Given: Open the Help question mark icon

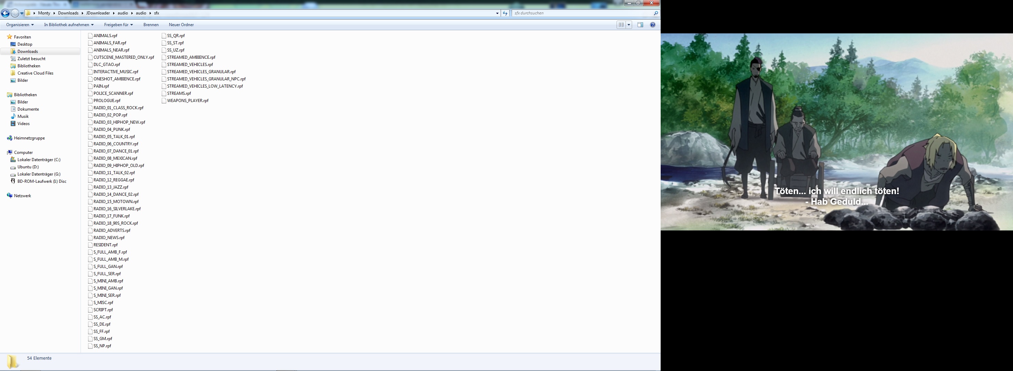Looking at the screenshot, I should 653,25.
